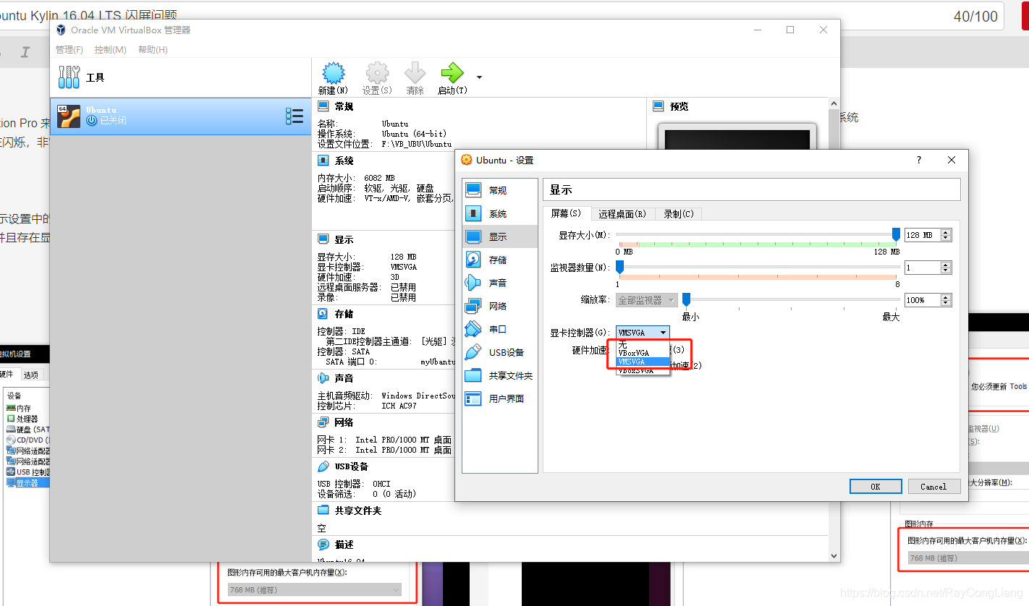Select 串口 category in settings dialog
The height and width of the screenshot is (606, 1029).
tap(500, 329)
